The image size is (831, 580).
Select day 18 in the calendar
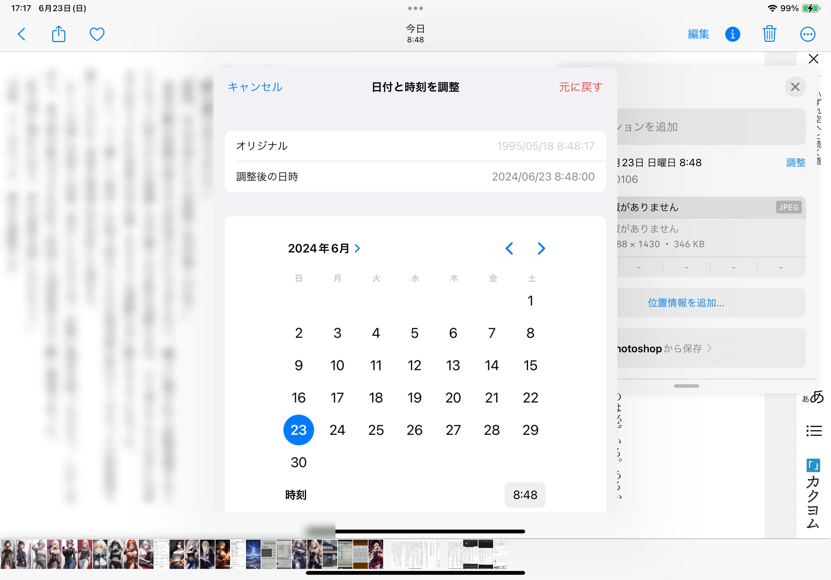click(376, 398)
